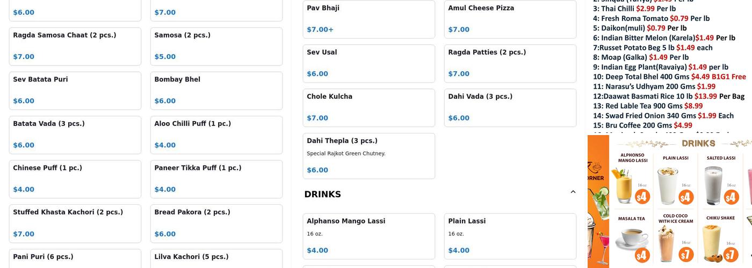The height and width of the screenshot is (268, 752).
Task: Open the Pav Bhaji menu item
Action: tap(368, 19)
